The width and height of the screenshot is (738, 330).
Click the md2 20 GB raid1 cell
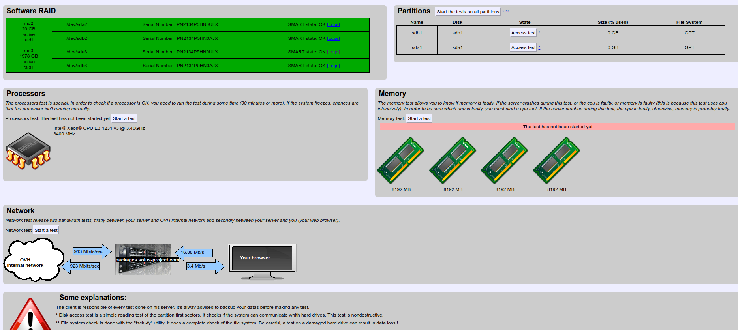click(29, 32)
